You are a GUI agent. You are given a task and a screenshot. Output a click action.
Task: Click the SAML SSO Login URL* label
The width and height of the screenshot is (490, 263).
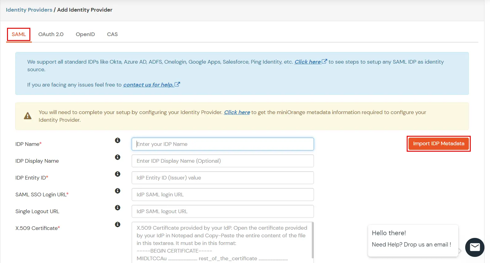[42, 194]
